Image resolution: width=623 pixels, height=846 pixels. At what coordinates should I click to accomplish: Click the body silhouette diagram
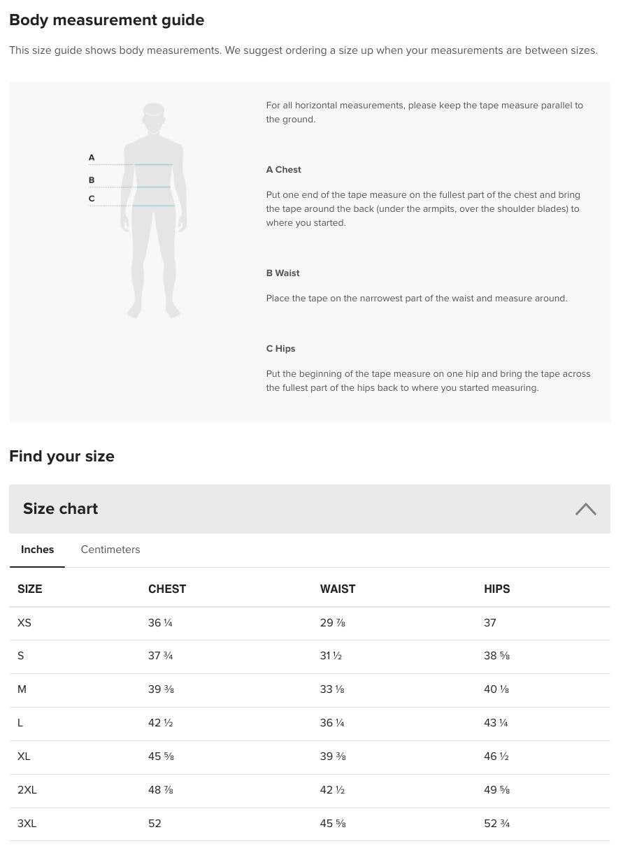(x=153, y=210)
